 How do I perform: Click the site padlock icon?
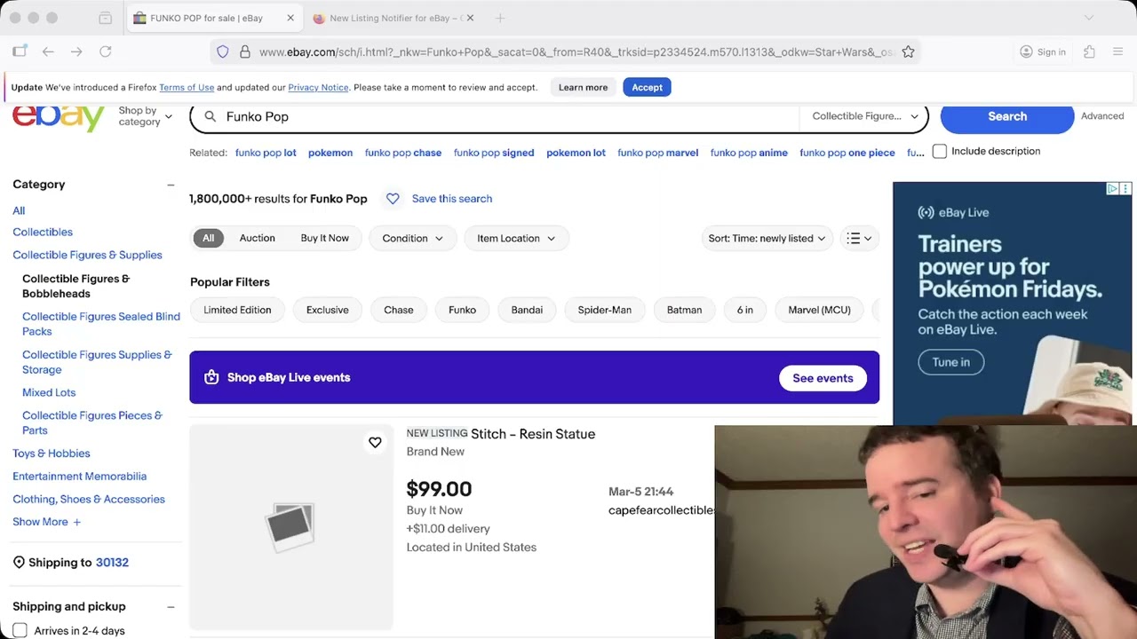coord(245,51)
